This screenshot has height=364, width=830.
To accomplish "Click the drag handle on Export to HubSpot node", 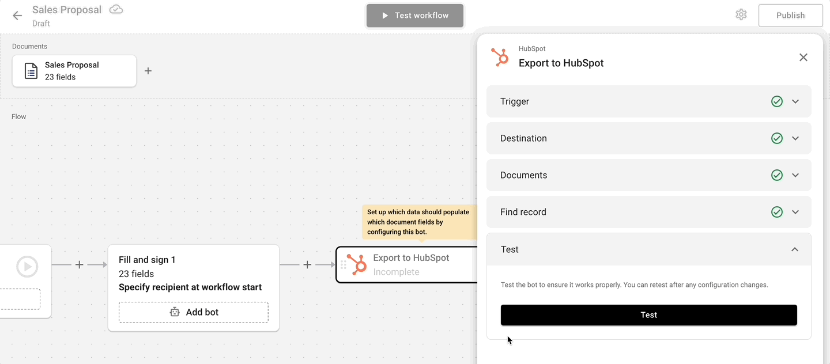I will pos(344,264).
